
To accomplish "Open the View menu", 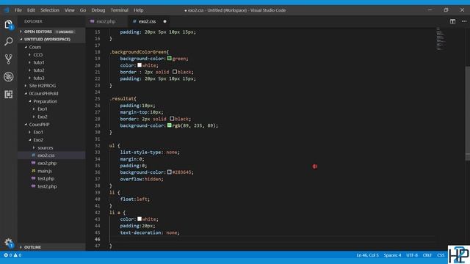I will pyautogui.click(x=69, y=10).
